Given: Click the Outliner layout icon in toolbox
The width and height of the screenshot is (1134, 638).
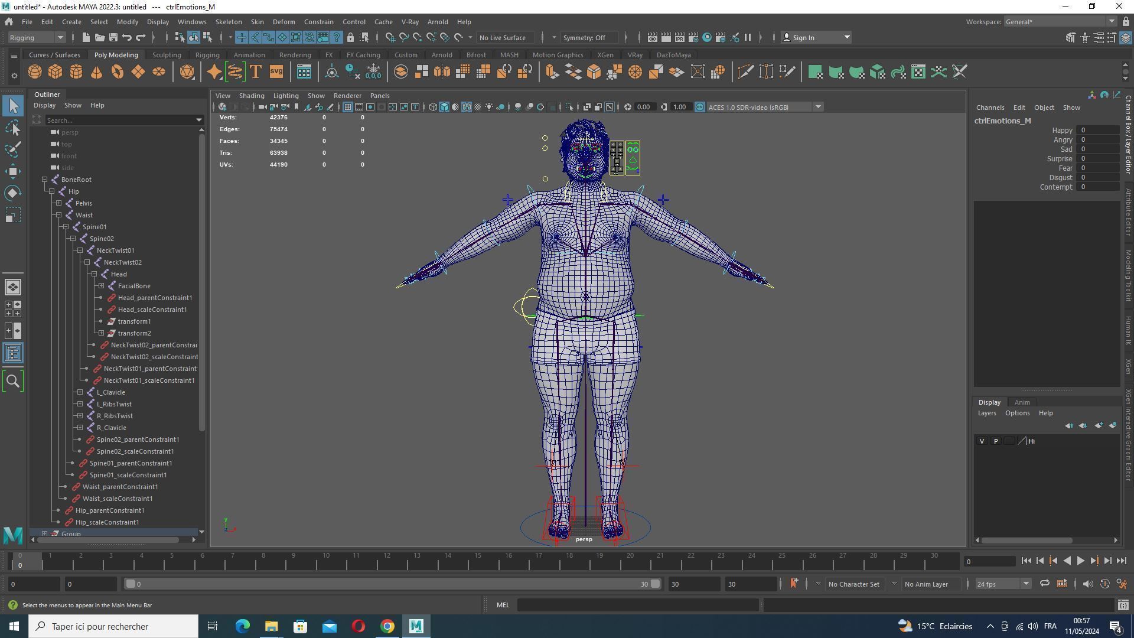Looking at the screenshot, I should pyautogui.click(x=13, y=353).
